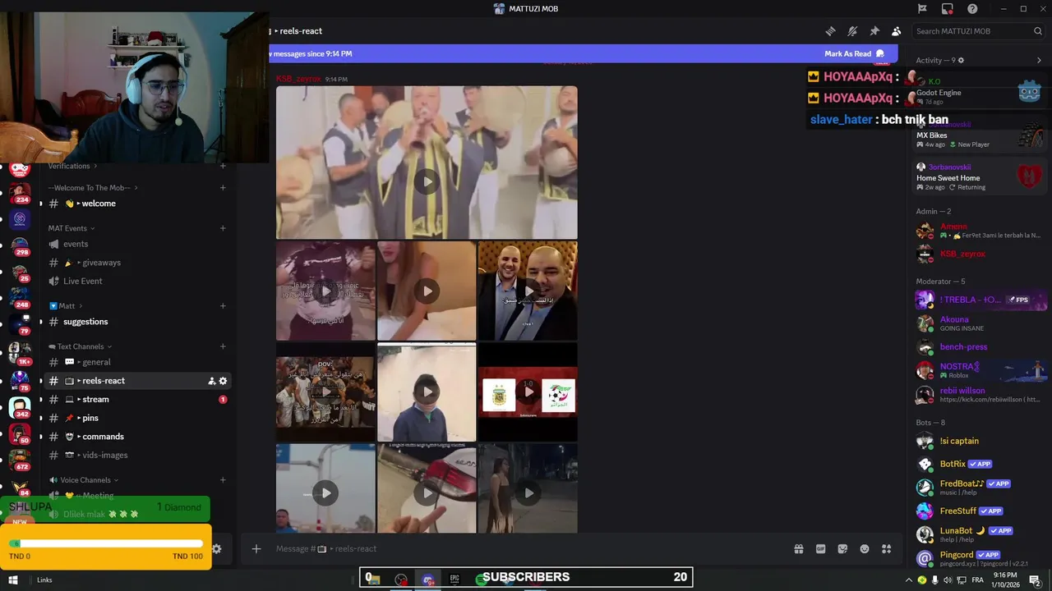Viewport: 1052px width, 591px height.
Task: Open rebii willson member entry
Action: [979, 395]
